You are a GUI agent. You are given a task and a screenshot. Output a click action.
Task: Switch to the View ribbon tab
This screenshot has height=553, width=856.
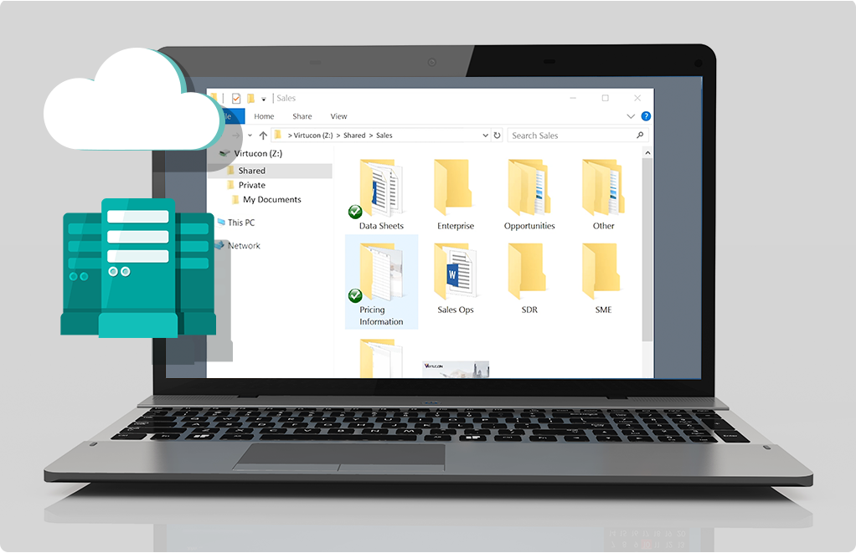point(338,116)
